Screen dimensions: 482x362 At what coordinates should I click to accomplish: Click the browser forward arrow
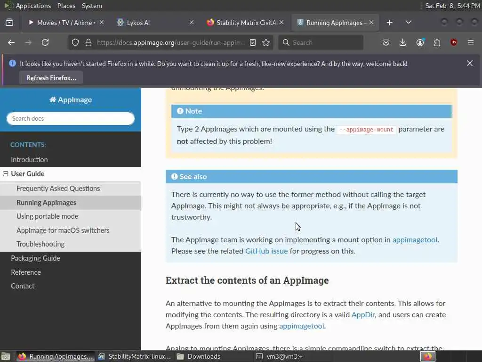pyautogui.click(x=28, y=42)
